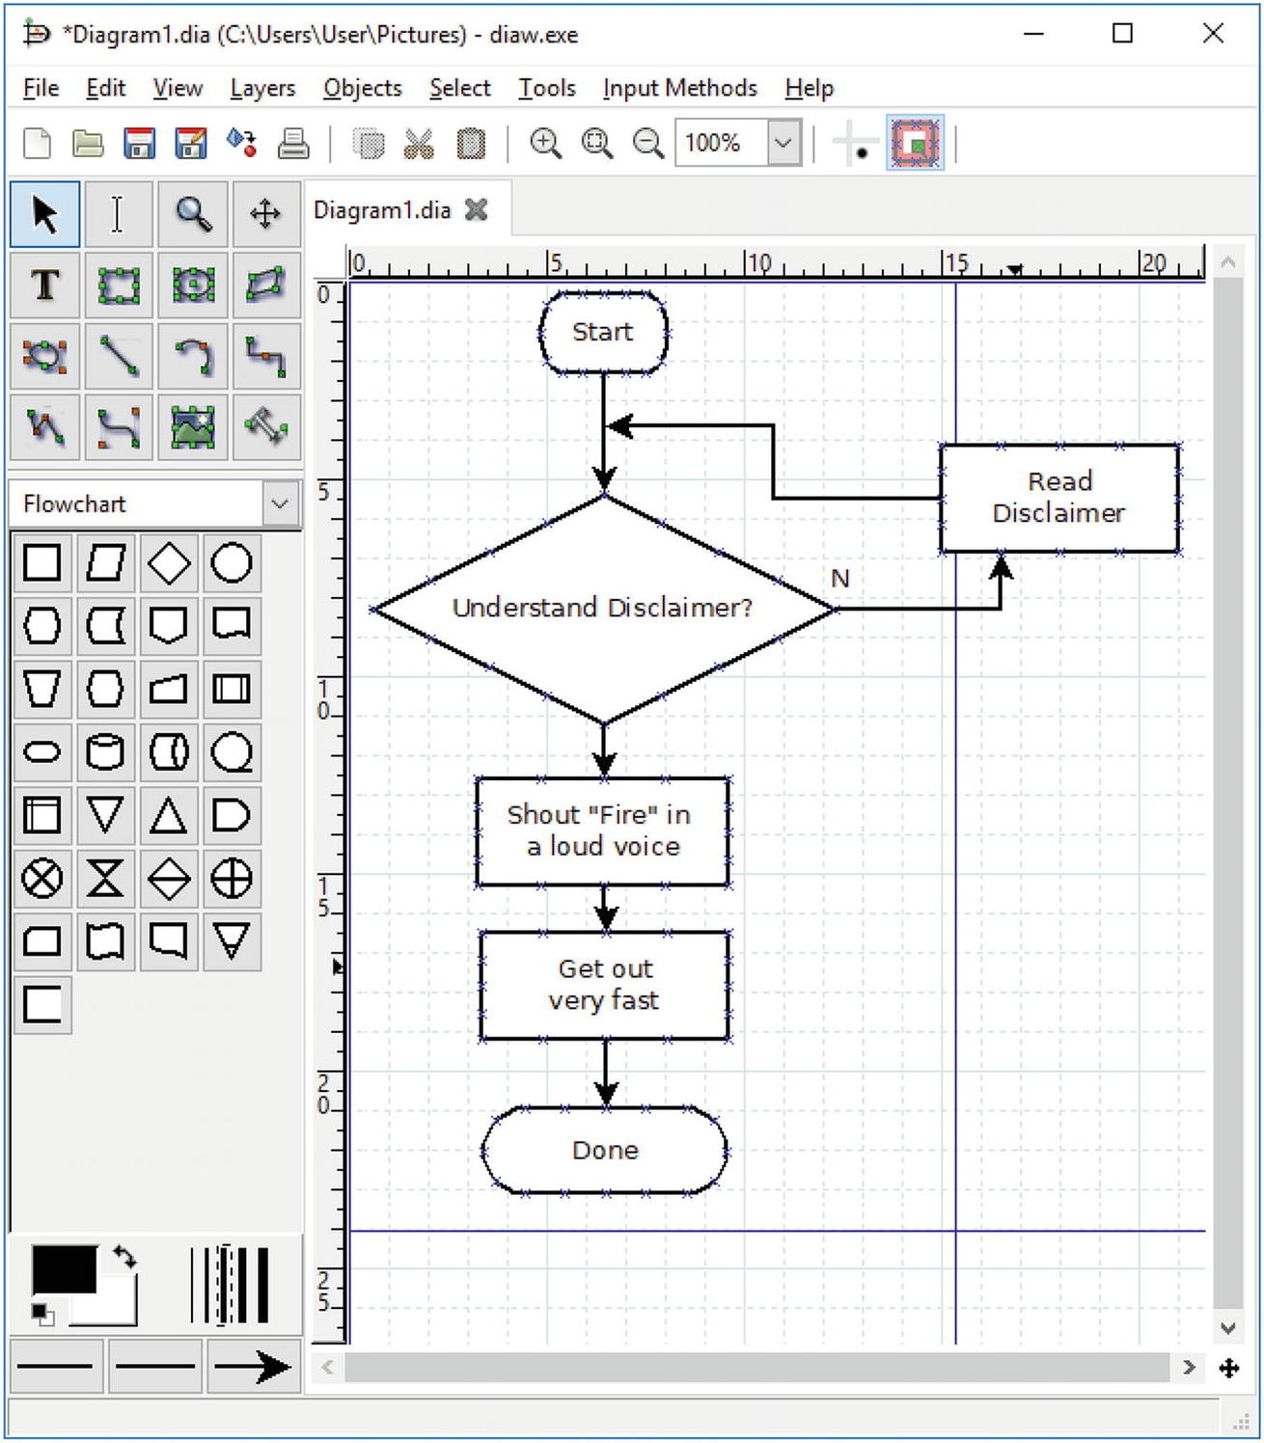Viewport: 1264px width, 1443px height.
Task: Select the straight Line tool
Action: [118, 356]
